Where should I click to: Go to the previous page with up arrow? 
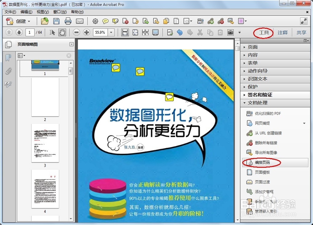coord(9,32)
